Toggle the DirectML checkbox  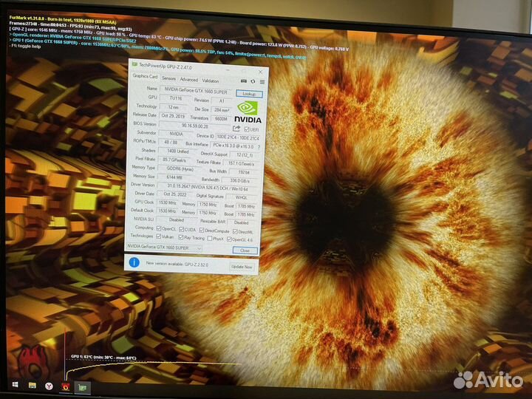point(235,231)
